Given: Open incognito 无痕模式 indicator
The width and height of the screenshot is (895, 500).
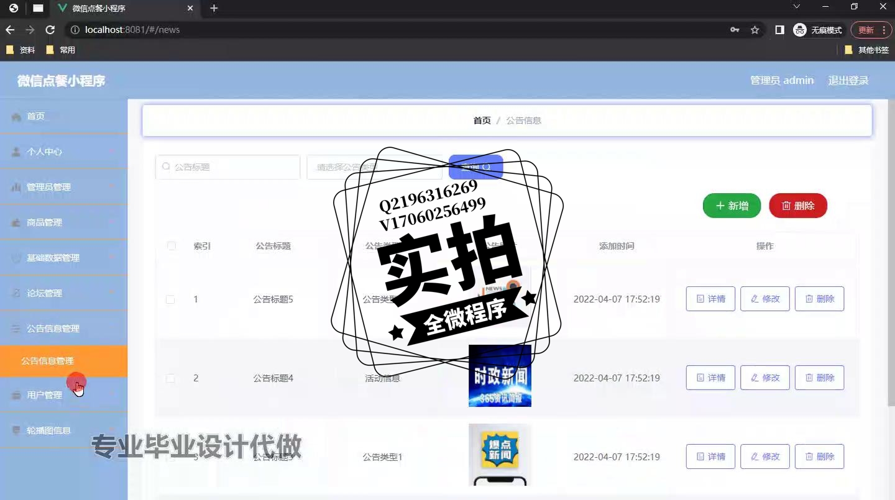Looking at the screenshot, I should [x=818, y=30].
